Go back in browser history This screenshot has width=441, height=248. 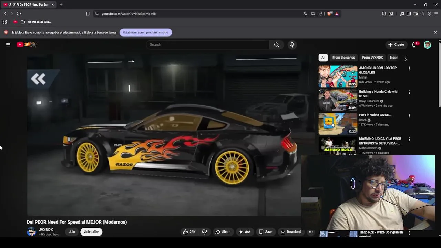[5, 14]
